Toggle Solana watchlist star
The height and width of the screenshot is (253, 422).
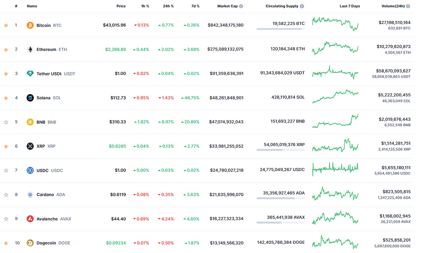pos(6,98)
